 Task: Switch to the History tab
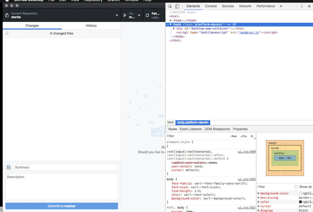pyautogui.click(x=91, y=26)
